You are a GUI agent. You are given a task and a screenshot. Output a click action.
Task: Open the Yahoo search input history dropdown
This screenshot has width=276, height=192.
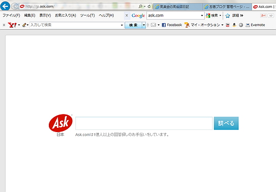122,25
